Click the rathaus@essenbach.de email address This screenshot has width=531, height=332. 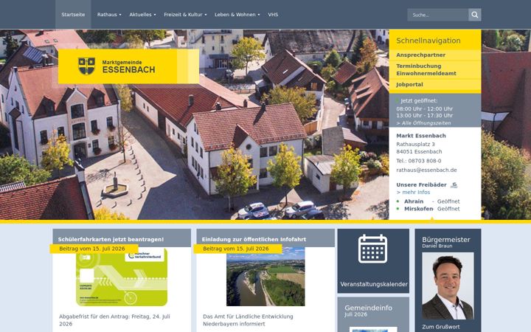click(426, 170)
